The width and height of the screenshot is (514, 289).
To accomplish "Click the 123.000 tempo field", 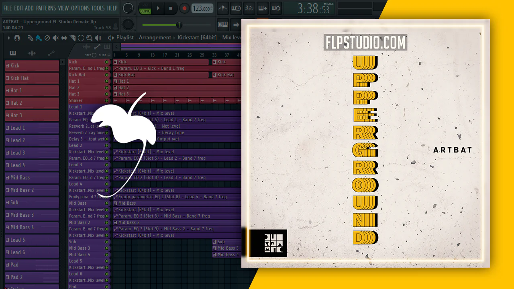I will pos(202,8).
